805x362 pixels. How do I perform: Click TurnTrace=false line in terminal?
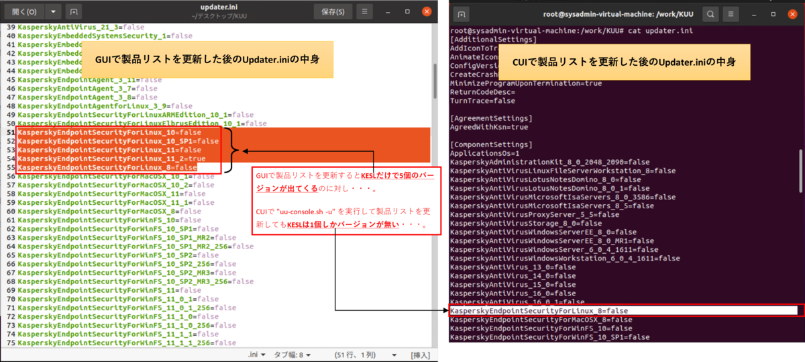[483, 101]
